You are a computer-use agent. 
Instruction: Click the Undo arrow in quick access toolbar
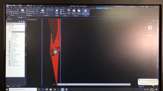pyautogui.click(x=22, y=6)
